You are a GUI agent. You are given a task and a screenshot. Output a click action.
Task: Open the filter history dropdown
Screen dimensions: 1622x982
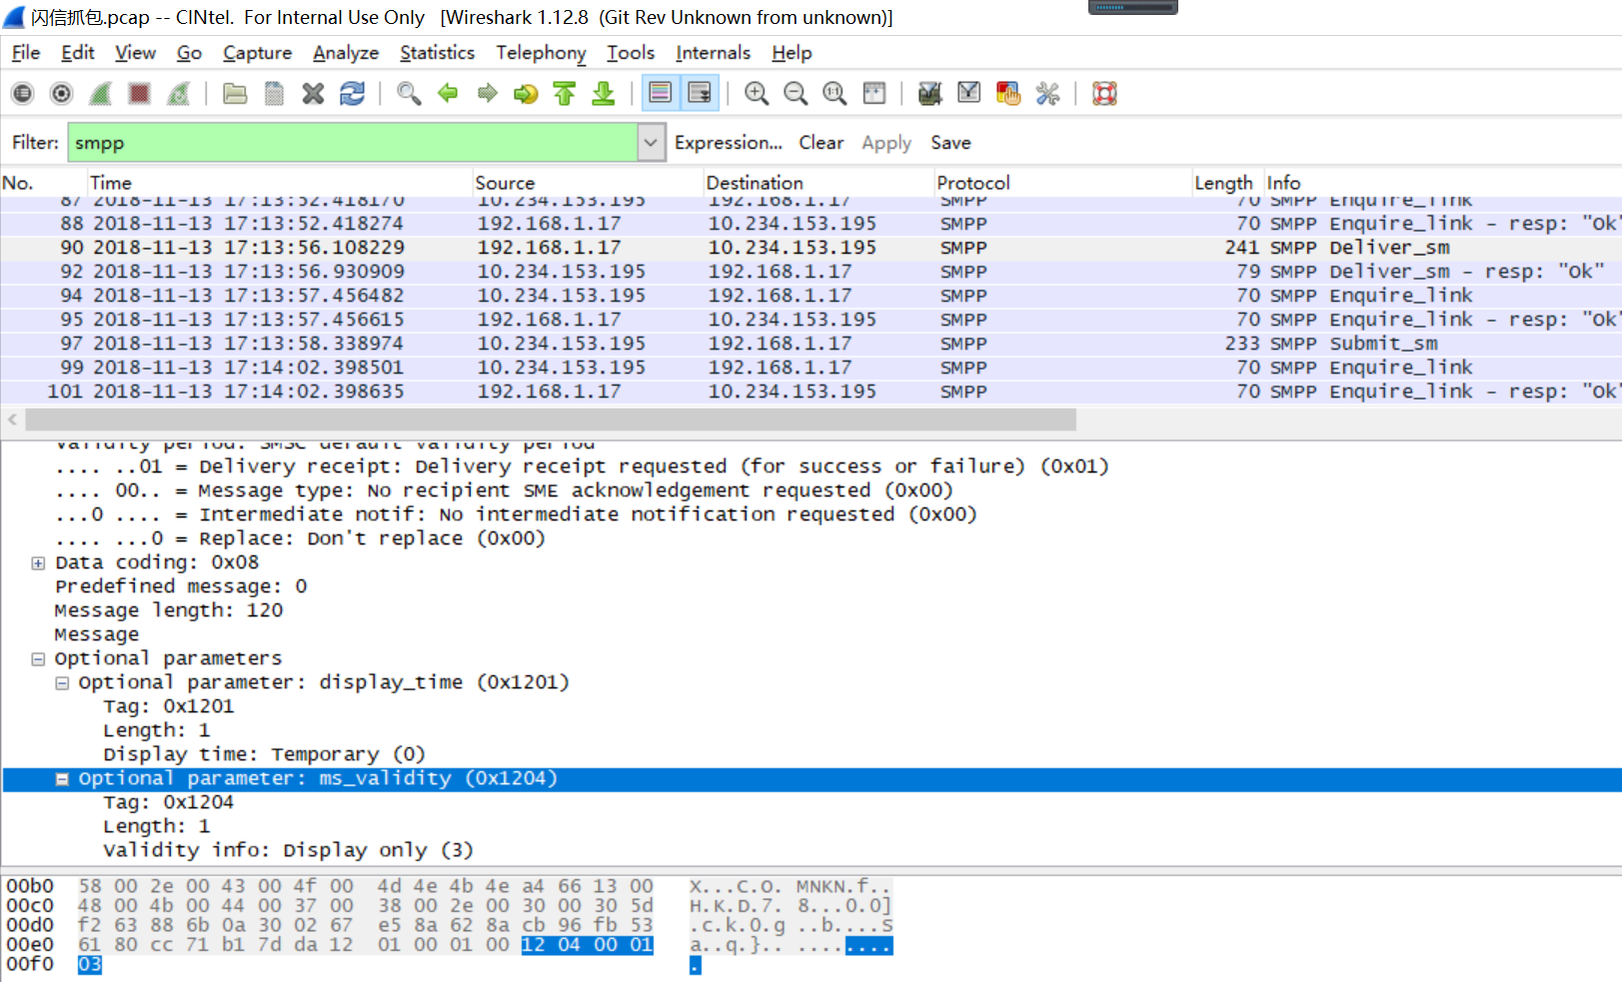coord(651,143)
